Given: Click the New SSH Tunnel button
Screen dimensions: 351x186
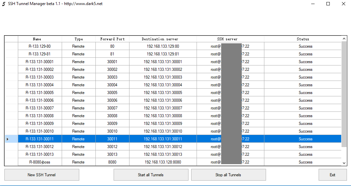Looking at the screenshot, I should (41, 175).
